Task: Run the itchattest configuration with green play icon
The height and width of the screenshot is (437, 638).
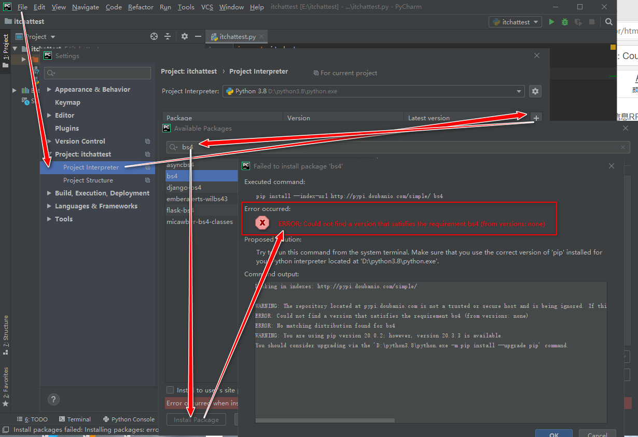Action: (x=551, y=22)
